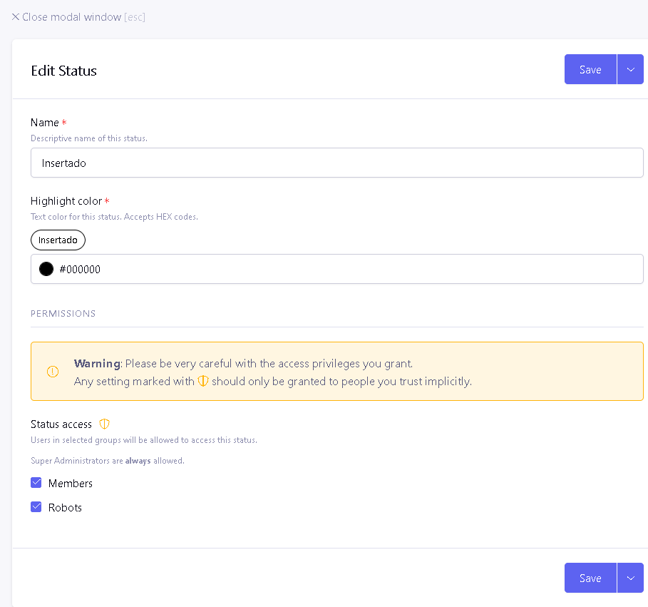648x607 pixels.
Task: Click the shield icon beside Status access
Action: point(104,424)
